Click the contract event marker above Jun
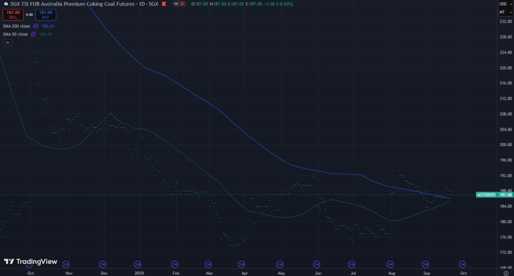 (x=317, y=263)
